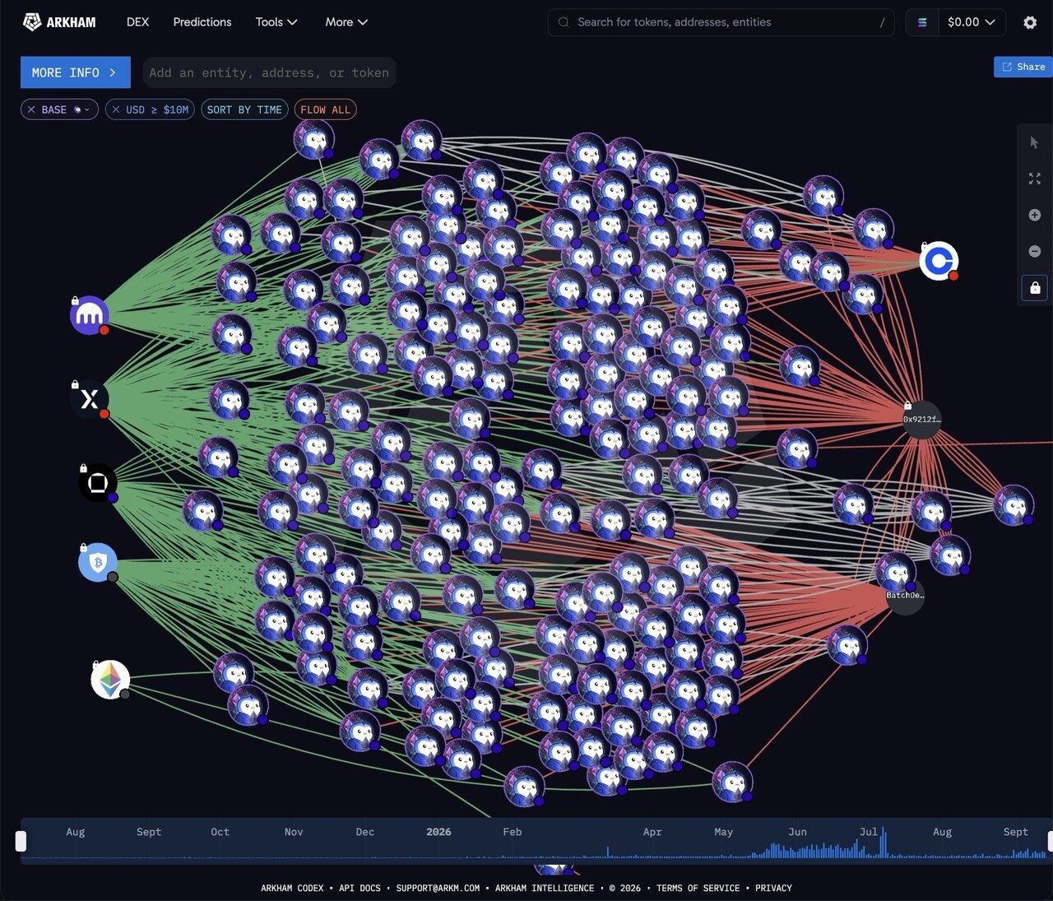Viewport: 1053px width, 901px height.
Task: Open the PRIVACY footer link
Action: 773,888
